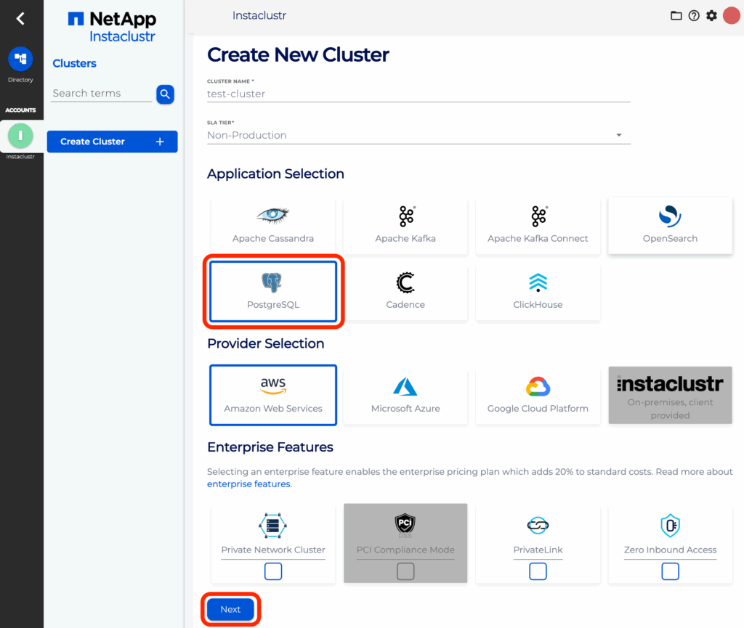
Task: Check the PrivateLink enterprise feature
Action: click(538, 571)
